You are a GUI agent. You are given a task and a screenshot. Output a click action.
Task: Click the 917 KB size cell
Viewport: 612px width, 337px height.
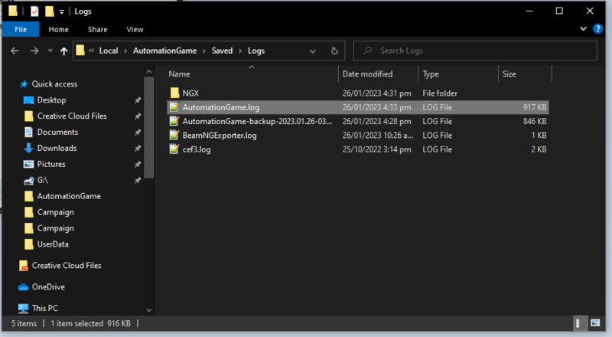[535, 107]
